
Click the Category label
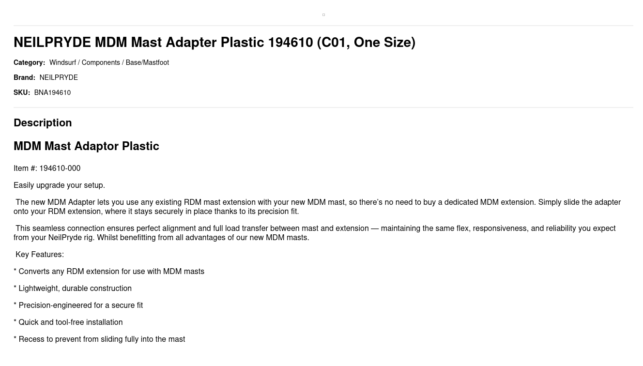pyautogui.click(x=29, y=62)
